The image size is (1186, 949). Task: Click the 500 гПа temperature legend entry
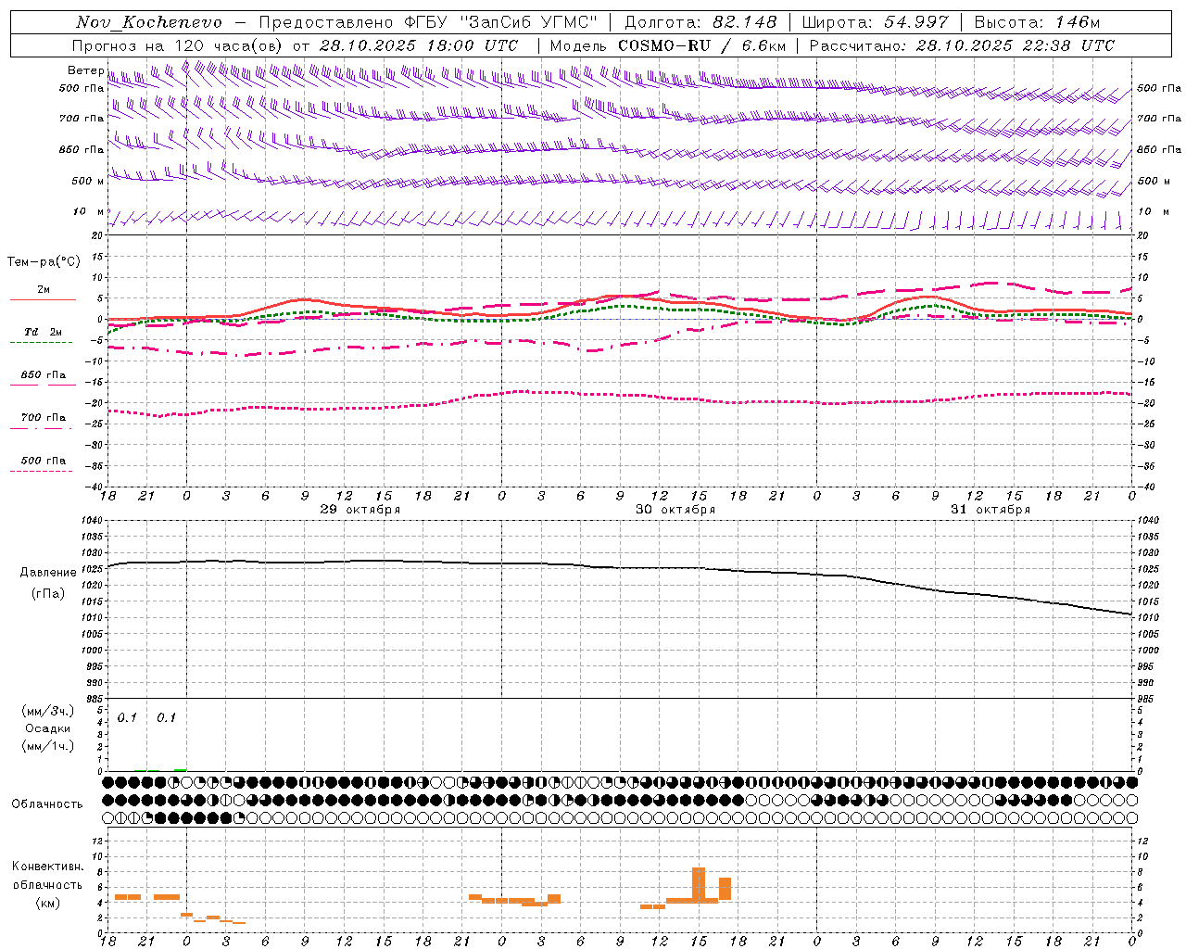pyautogui.click(x=43, y=461)
